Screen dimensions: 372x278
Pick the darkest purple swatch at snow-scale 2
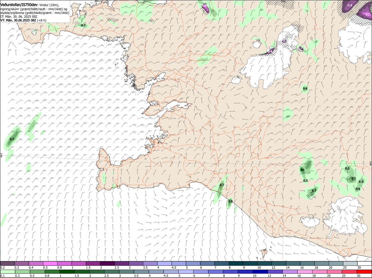(x=107, y=263)
